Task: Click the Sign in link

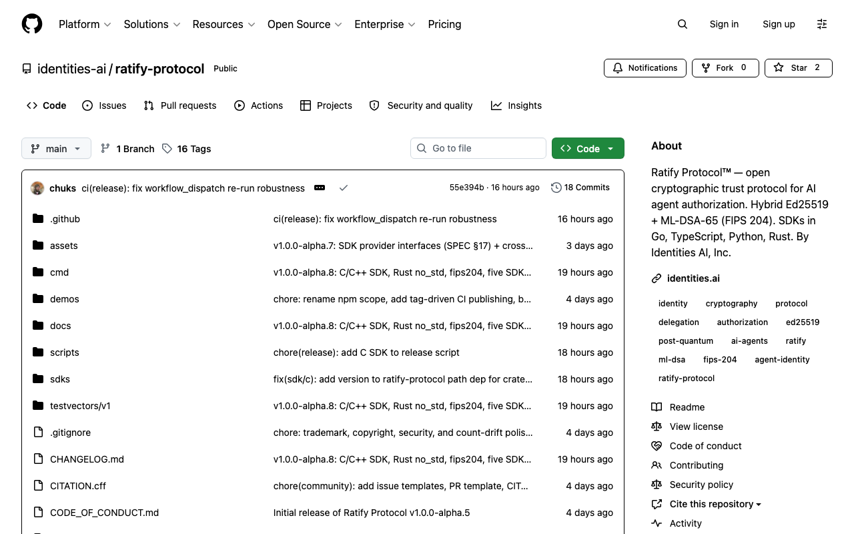Action: point(724,24)
